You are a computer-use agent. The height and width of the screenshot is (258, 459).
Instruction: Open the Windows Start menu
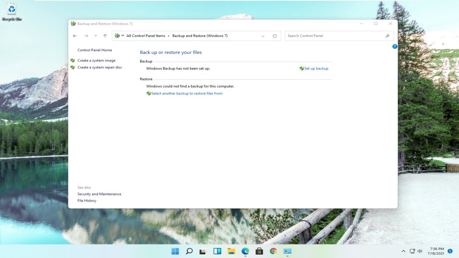coord(175,251)
